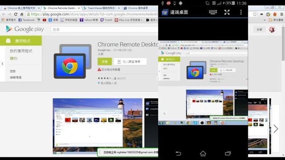
Task: Open 編輯精選 in the sidebar
Action: 16,77
